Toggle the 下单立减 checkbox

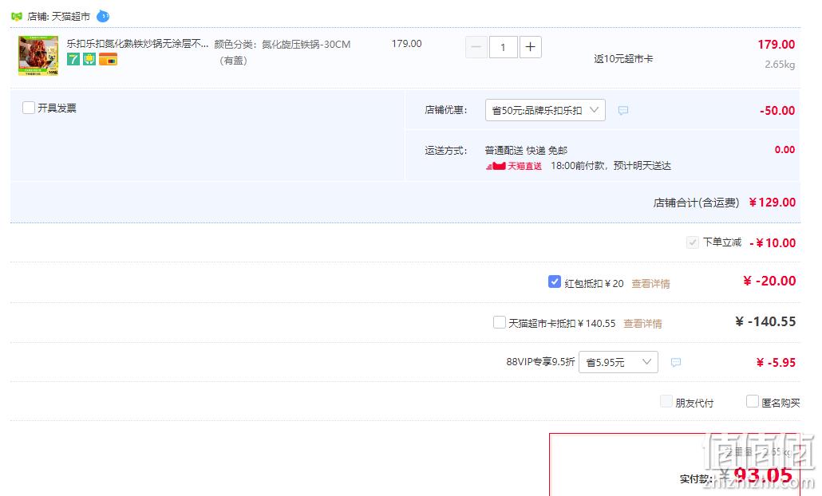pos(693,242)
